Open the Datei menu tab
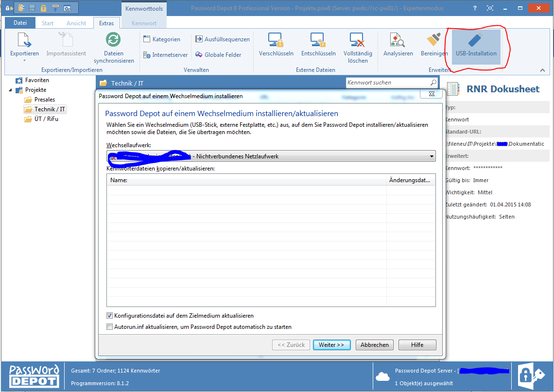The height and width of the screenshot is (392, 554). coord(20,23)
